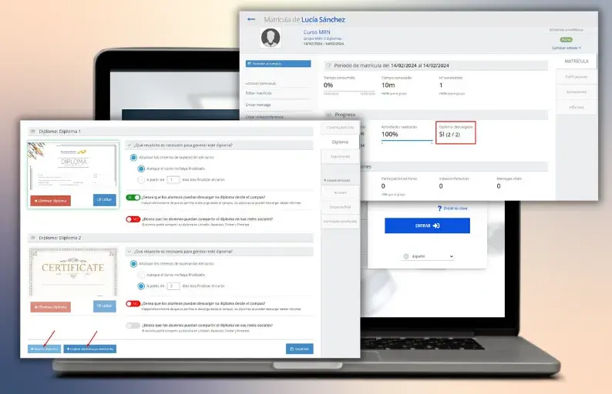
Task: Click the '10m' Tiempo conectado value
Action: (x=388, y=85)
